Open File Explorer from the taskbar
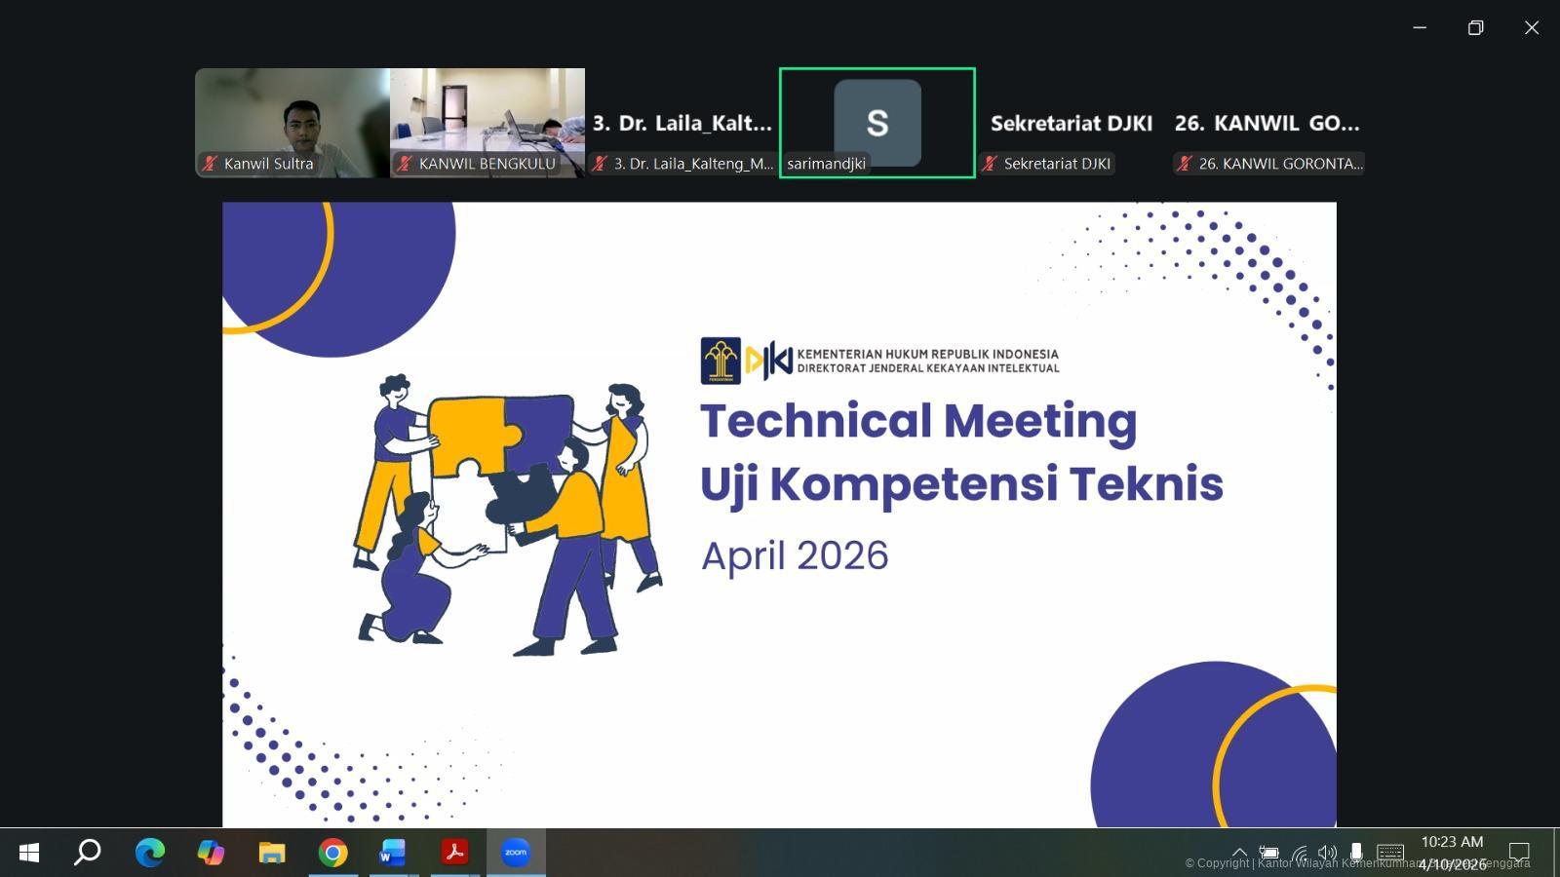Image resolution: width=1560 pixels, height=877 pixels. click(x=271, y=853)
